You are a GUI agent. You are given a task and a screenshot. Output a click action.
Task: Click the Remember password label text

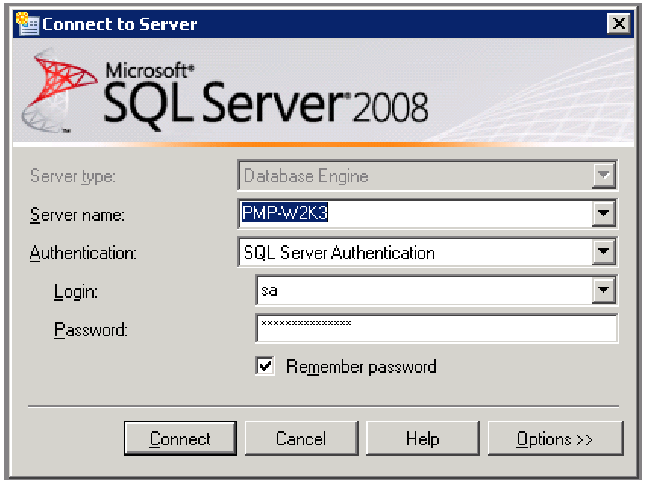click(362, 367)
